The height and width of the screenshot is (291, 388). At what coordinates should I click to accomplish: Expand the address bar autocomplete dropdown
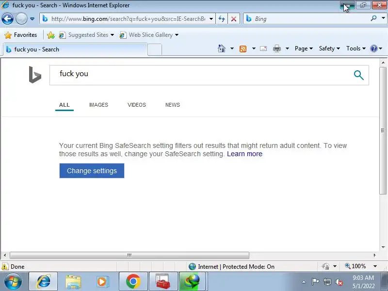point(211,19)
